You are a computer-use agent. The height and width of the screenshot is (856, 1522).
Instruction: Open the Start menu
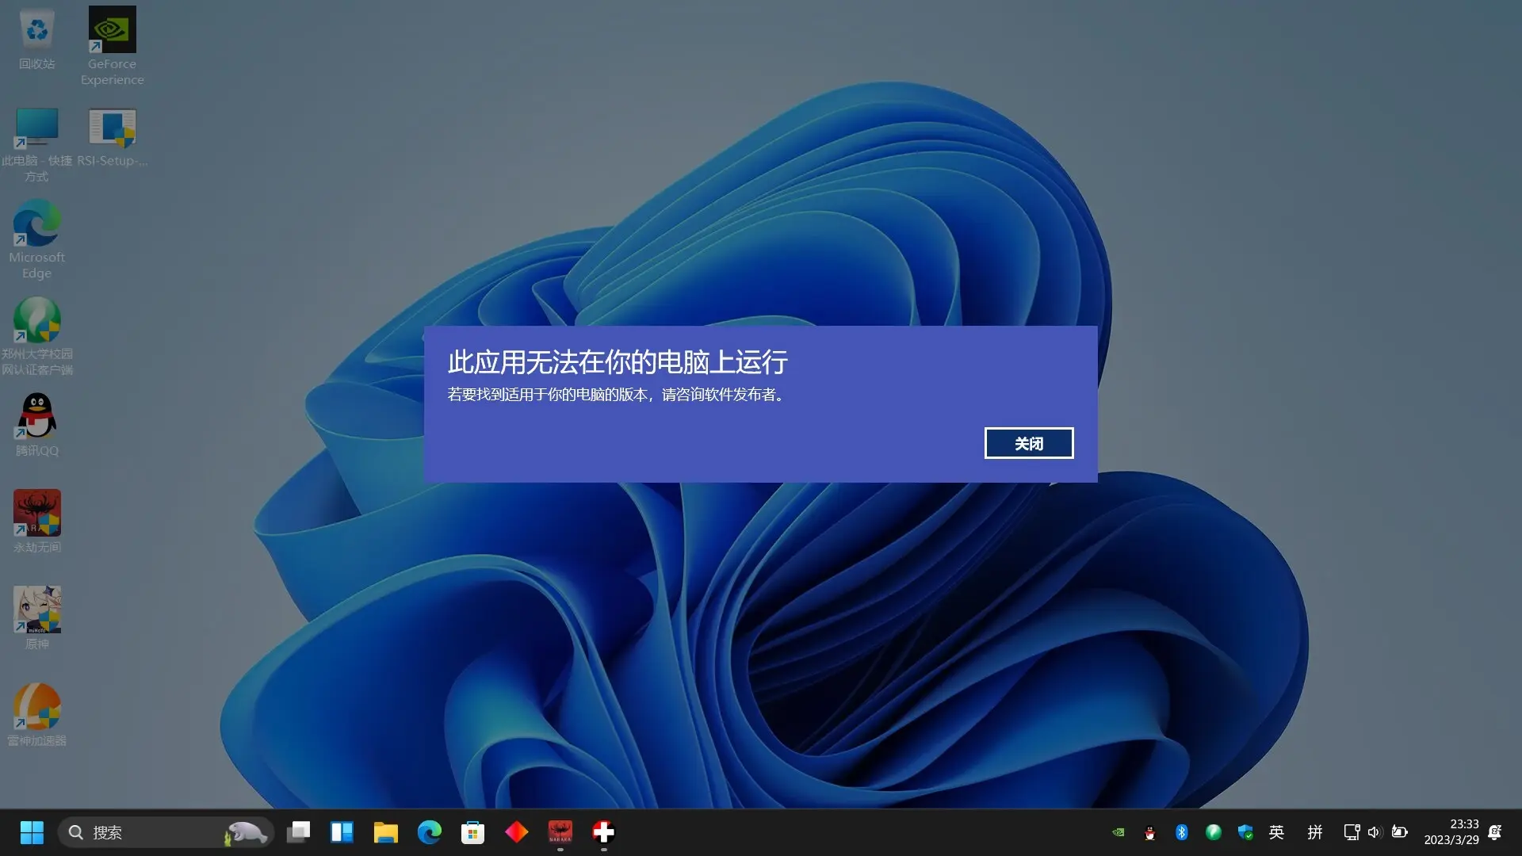coord(32,832)
